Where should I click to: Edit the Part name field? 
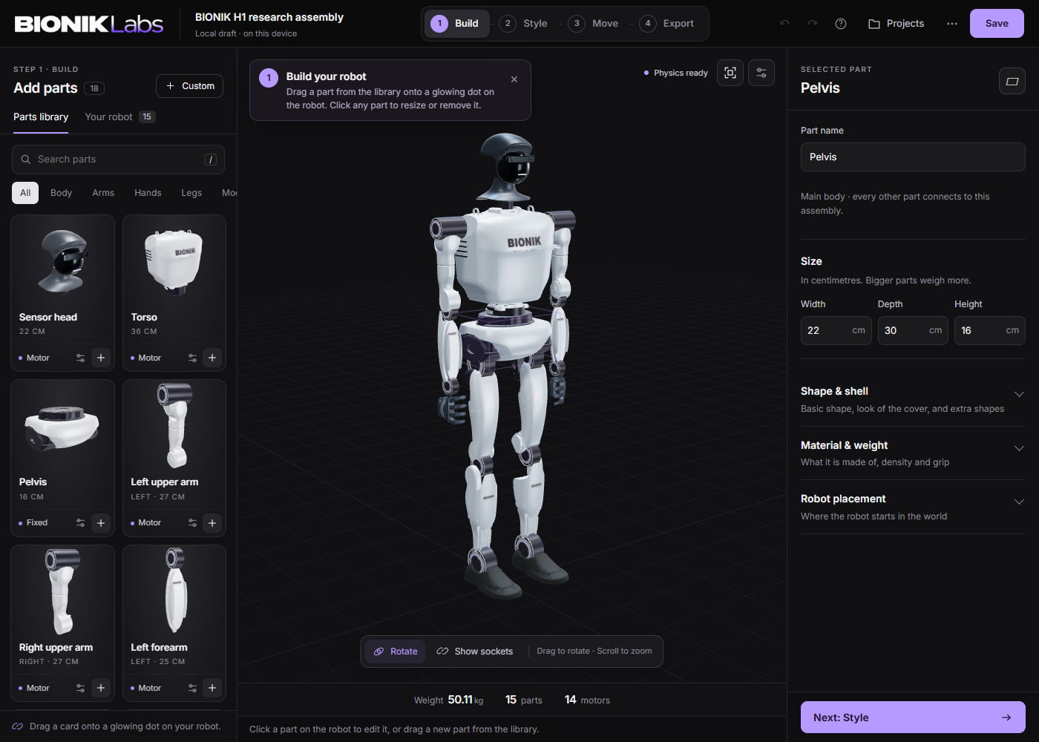913,157
